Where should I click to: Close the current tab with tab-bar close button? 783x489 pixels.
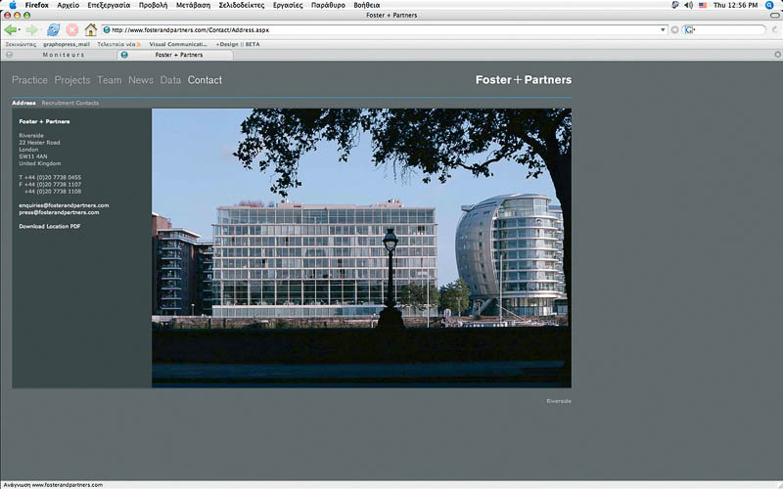pyautogui.click(x=777, y=55)
